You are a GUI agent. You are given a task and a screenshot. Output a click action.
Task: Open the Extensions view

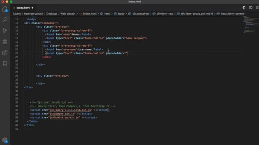click(x=5, y=53)
